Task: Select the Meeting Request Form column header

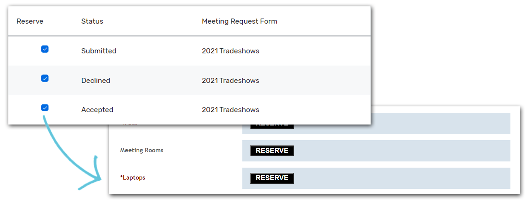Action: 240,21
